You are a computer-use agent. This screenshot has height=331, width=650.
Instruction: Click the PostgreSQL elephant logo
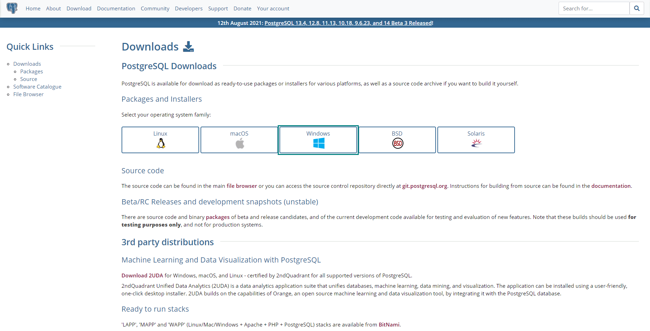[12, 8]
